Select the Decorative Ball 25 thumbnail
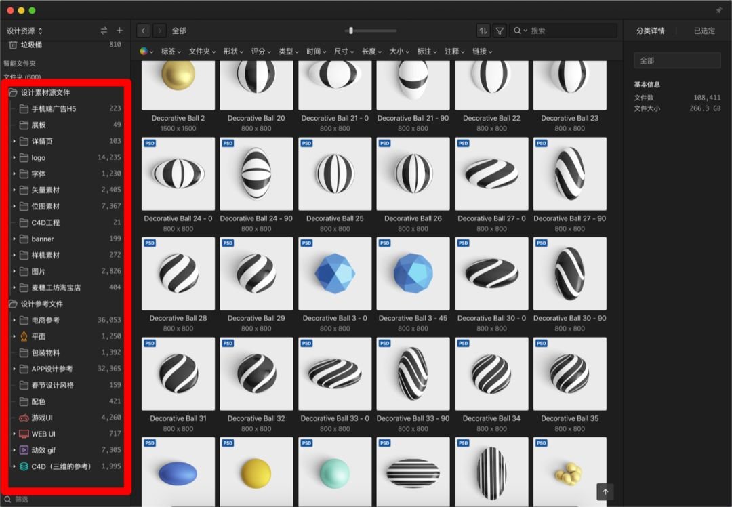 (335, 174)
